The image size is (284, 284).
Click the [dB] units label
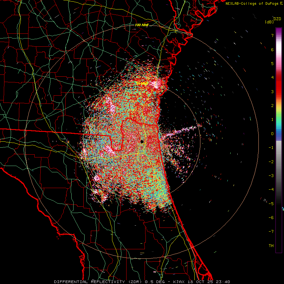269,22
